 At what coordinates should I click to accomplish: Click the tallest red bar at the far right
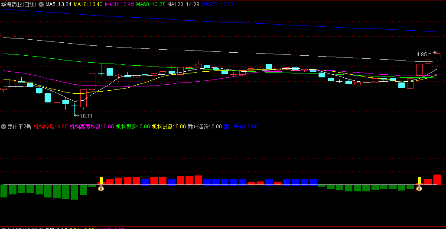pos(437,180)
